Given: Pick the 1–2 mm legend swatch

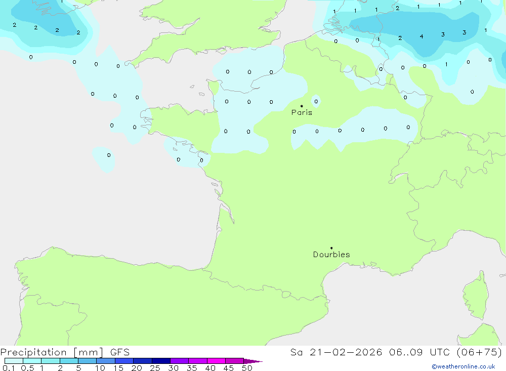Looking at the screenshot, I should point(51,361).
